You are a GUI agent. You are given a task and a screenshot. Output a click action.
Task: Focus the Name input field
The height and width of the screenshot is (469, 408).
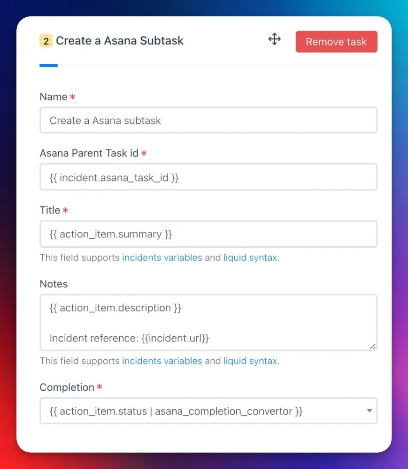click(208, 120)
